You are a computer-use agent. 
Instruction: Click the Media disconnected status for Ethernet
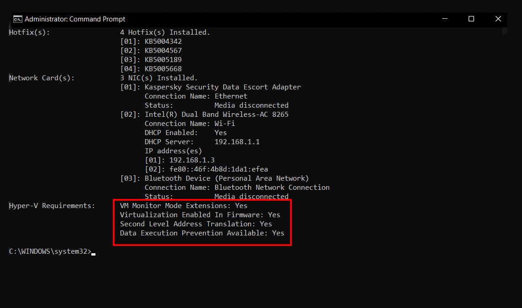(x=251, y=105)
